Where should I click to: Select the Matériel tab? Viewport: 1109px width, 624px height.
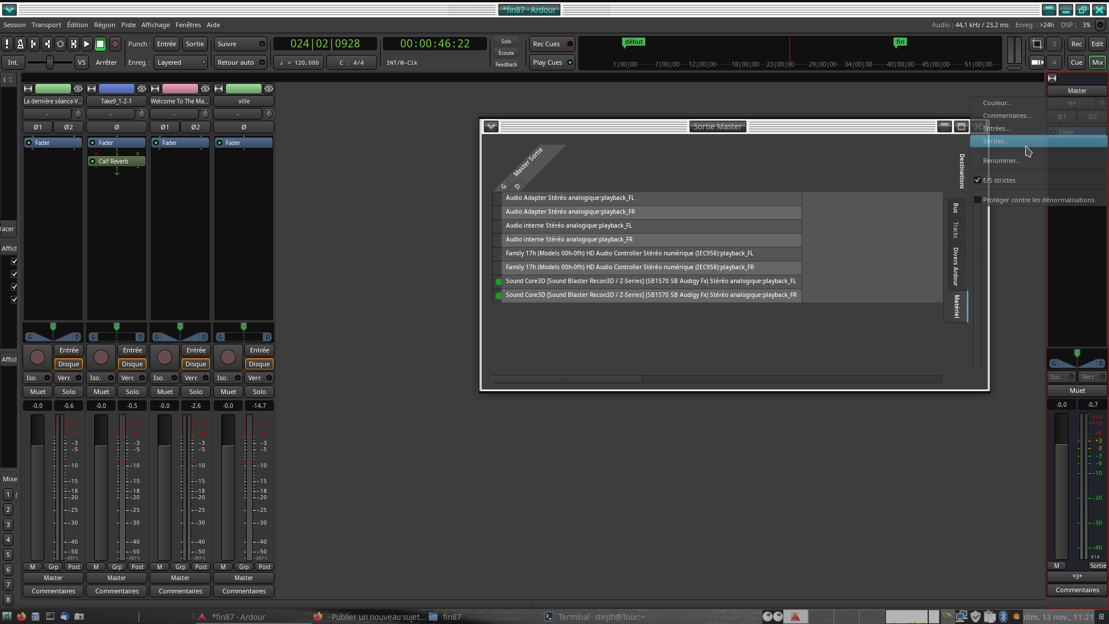click(957, 306)
